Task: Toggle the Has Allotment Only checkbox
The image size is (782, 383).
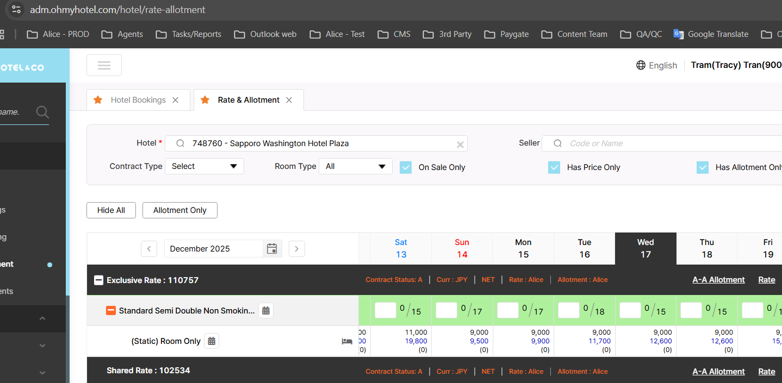Action: (x=703, y=167)
